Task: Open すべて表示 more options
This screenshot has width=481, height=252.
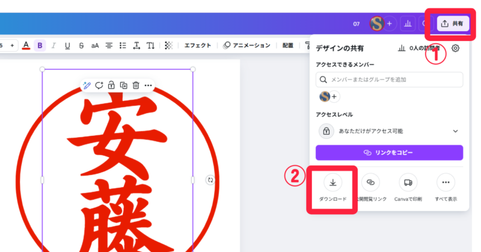Action: pyautogui.click(x=446, y=188)
